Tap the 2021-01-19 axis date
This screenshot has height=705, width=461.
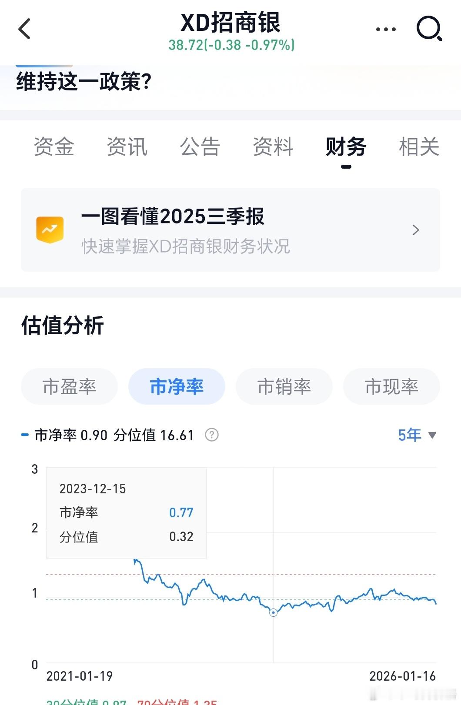pyautogui.click(x=80, y=676)
